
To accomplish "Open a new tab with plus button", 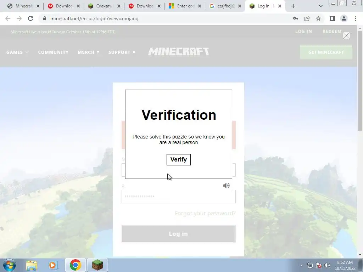I will pos(293,6).
